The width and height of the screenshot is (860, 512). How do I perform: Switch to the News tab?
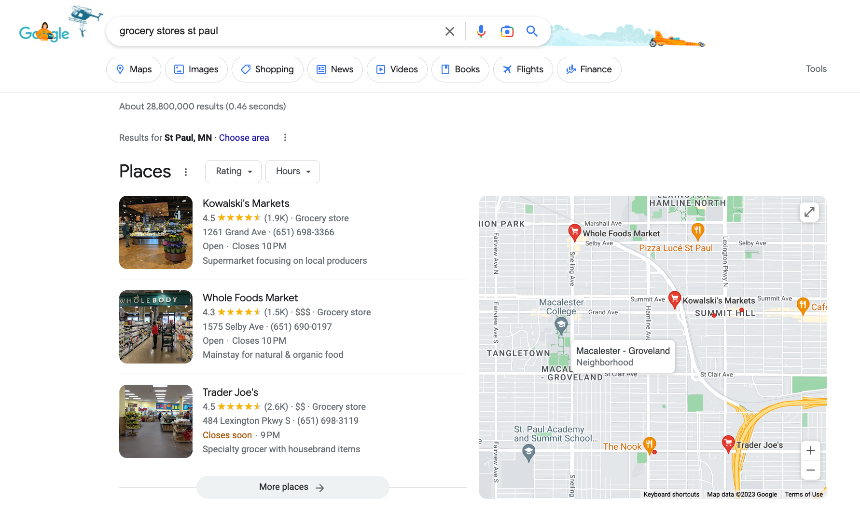[x=335, y=69]
